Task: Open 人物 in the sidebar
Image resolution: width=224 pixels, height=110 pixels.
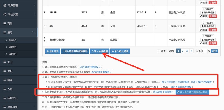Action: [x=18, y=89]
